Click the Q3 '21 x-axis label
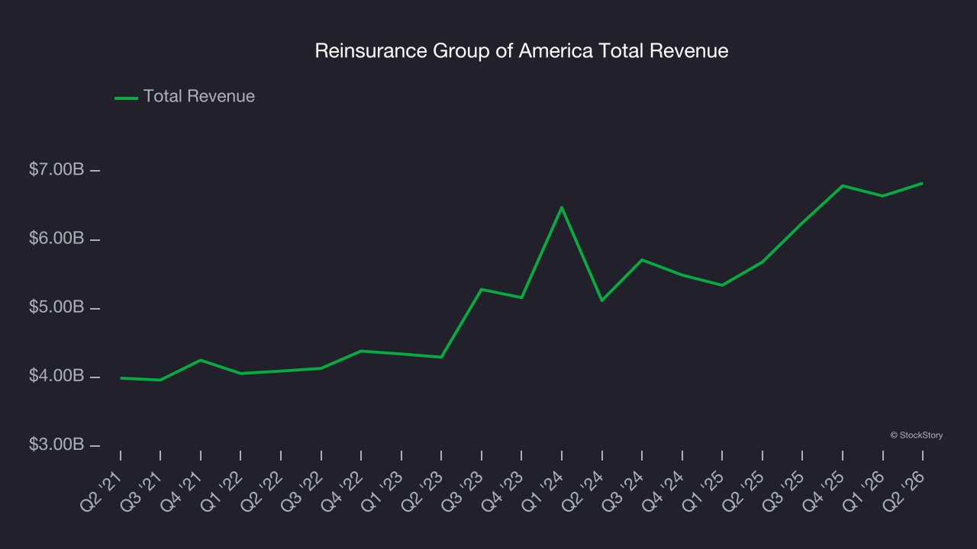The width and height of the screenshot is (977, 549). coord(143,490)
